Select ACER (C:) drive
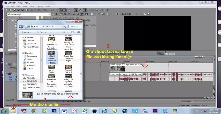Image resolution: width=221 pixels, height=114 pixels. [29, 78]
